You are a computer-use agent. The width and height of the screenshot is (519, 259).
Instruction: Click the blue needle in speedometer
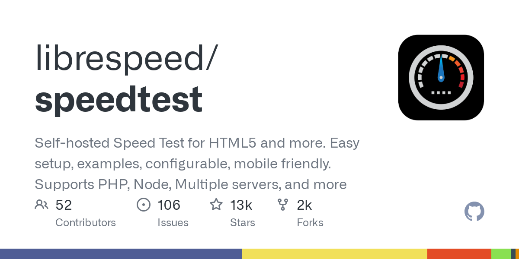(441, 69)
